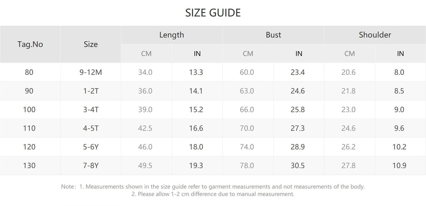Click the 1-2T size cell
The width and height of the screenshot is (426, 206).
click(91, 91)
